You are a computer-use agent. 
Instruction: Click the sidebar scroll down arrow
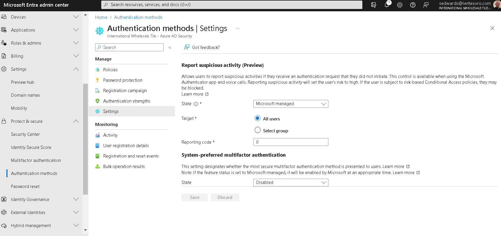tap(85, 230)
